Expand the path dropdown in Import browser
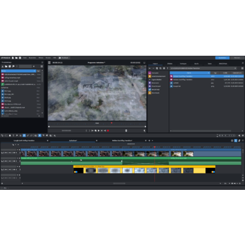245x245 pixels. (x=235, y=68)
